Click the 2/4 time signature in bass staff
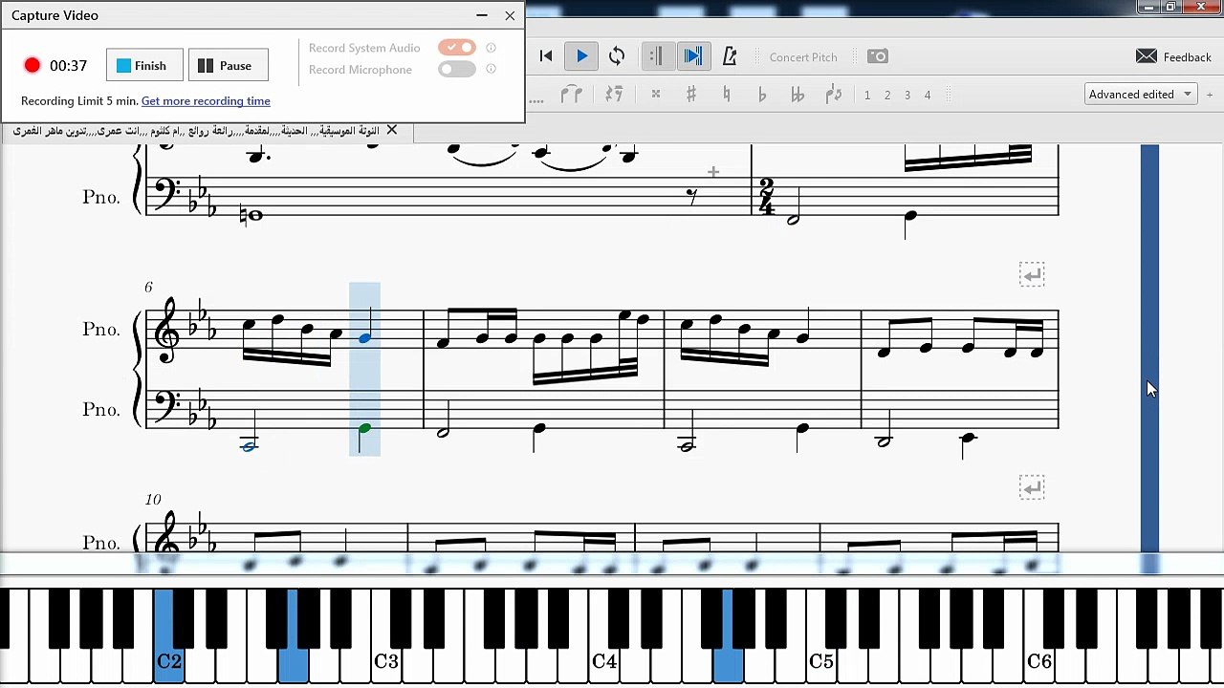Image resolution: width=1224 pixels, height=688 pixels. pos(766,197)
